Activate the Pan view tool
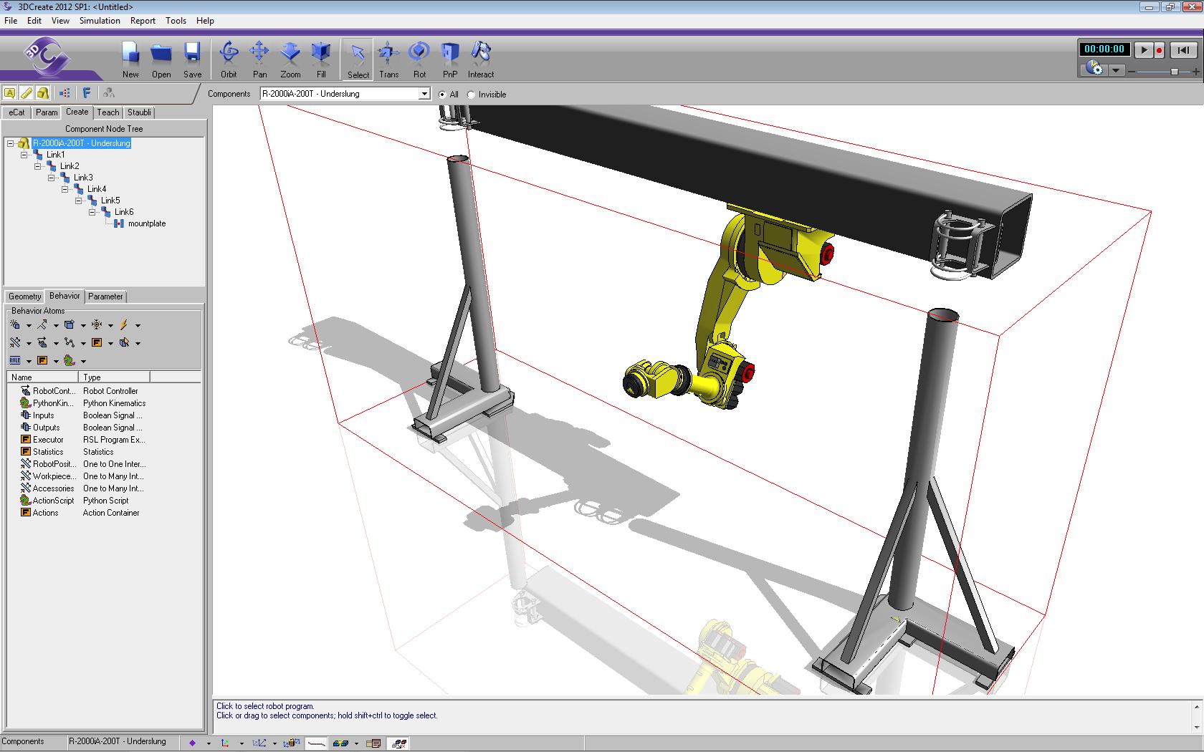This screenshot has height=752, width=1204. (x=259, y=58)
